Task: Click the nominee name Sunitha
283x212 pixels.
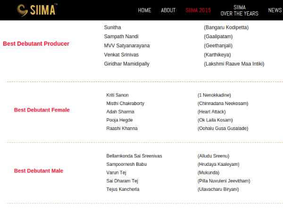Action: point(112,27)
